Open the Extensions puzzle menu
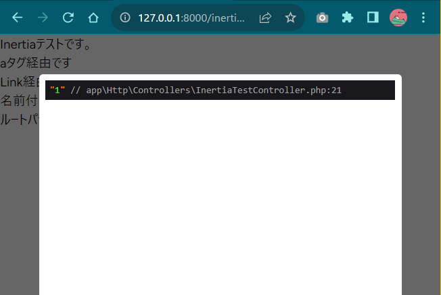The width and height of the screenshot is (441, 295). click(348, 18)
